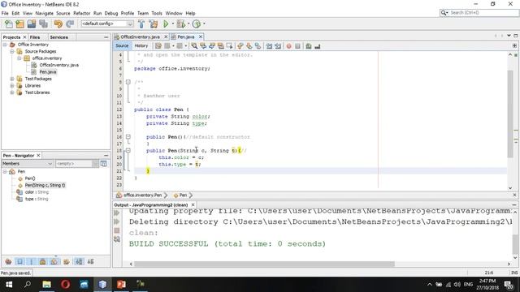
Task: Click the Uncomment icon in editor toolbar
Action: [x=318, y=46]
